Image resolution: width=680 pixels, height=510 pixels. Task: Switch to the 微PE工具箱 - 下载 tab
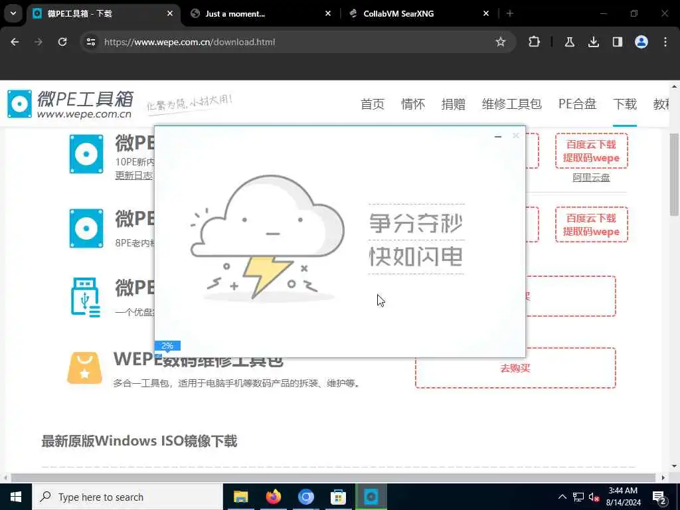tap(102, 14)
